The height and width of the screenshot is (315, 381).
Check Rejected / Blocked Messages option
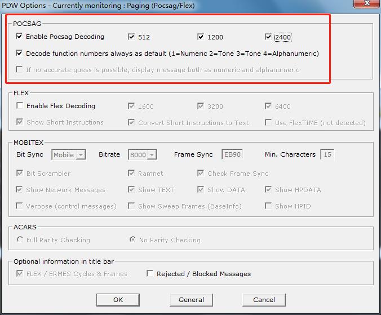[x=150, y=274]
